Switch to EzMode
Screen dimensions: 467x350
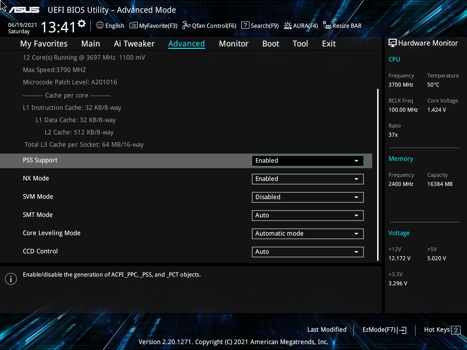384,329
